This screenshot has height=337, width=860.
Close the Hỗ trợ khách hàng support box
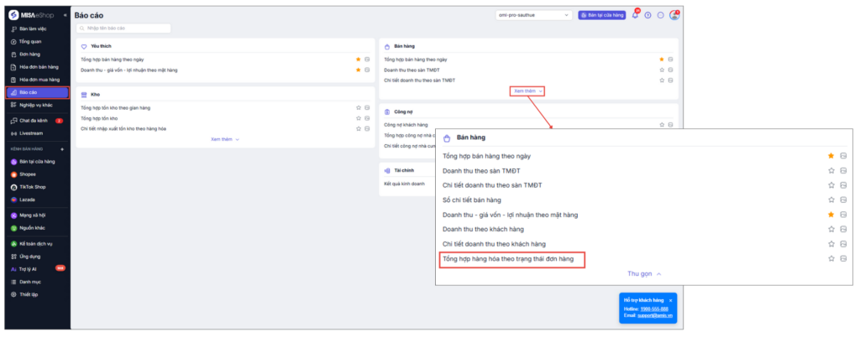[x=670, y=299]
